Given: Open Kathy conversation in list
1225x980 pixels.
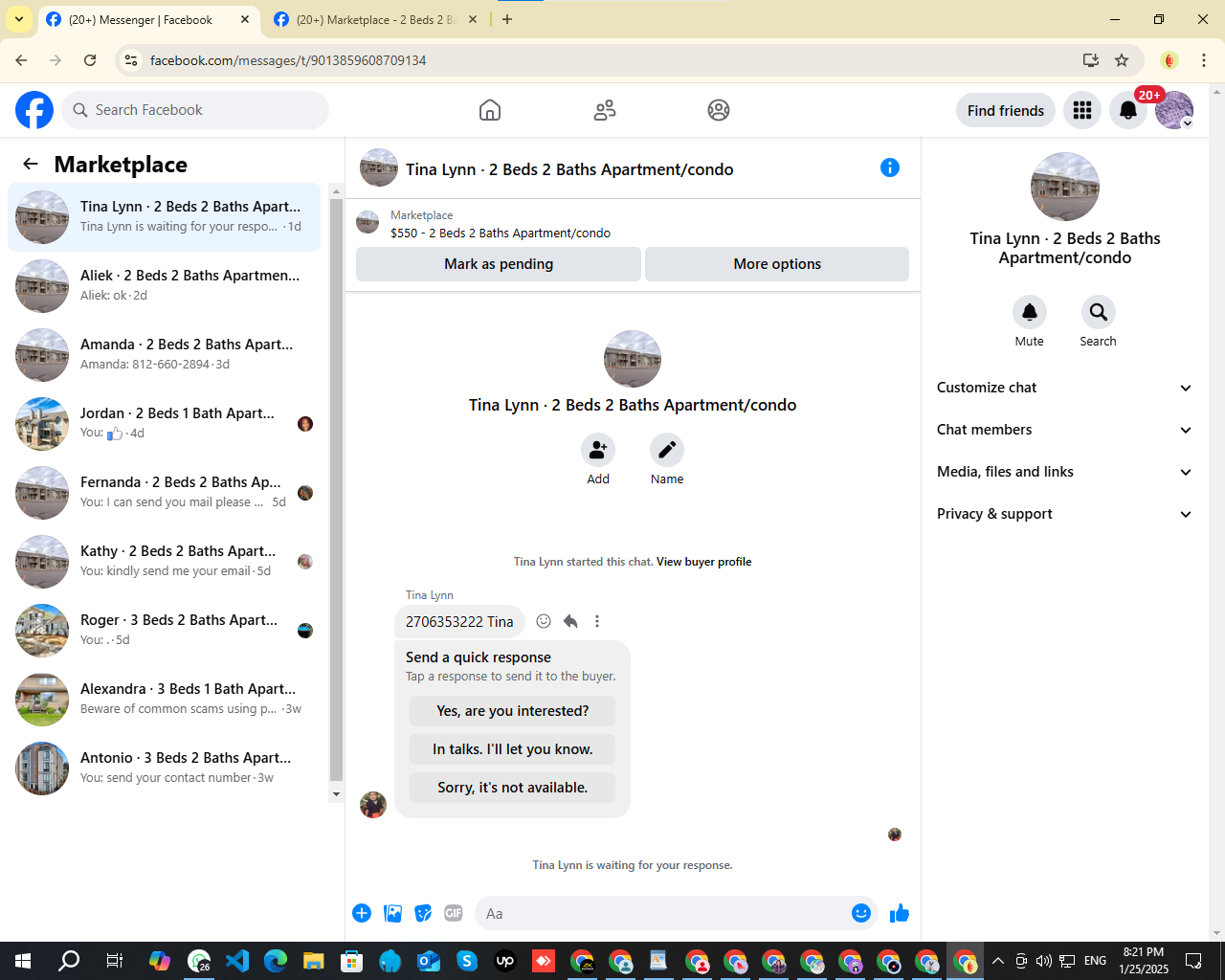Looking at the screenshot, I should 164,562.
